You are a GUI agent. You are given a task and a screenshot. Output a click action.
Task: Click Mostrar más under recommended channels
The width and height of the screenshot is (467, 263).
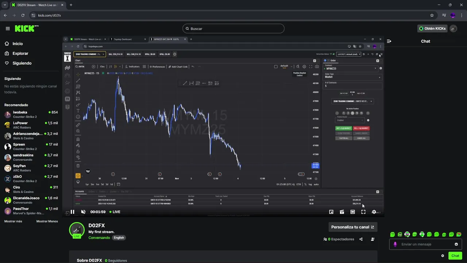tap(13, 221)
